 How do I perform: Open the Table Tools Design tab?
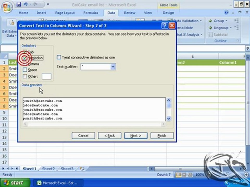coord(168,13)
